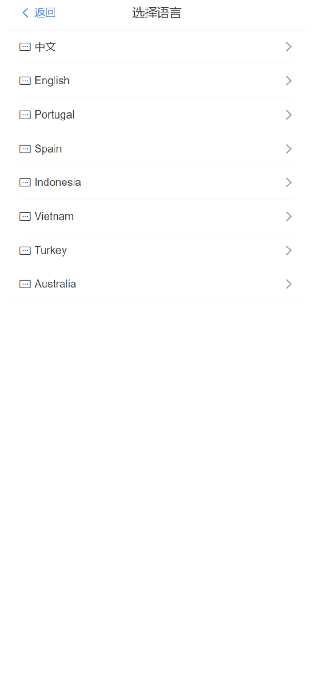Open the chevron on the 中文 row
This screenshot has height=681, width=313.
(x=288, y=47)
